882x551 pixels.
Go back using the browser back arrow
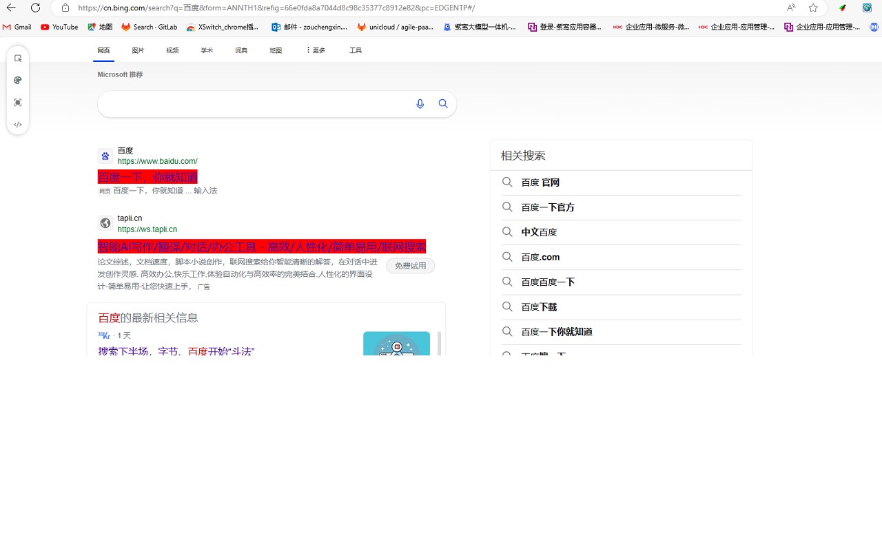[12, 8]
